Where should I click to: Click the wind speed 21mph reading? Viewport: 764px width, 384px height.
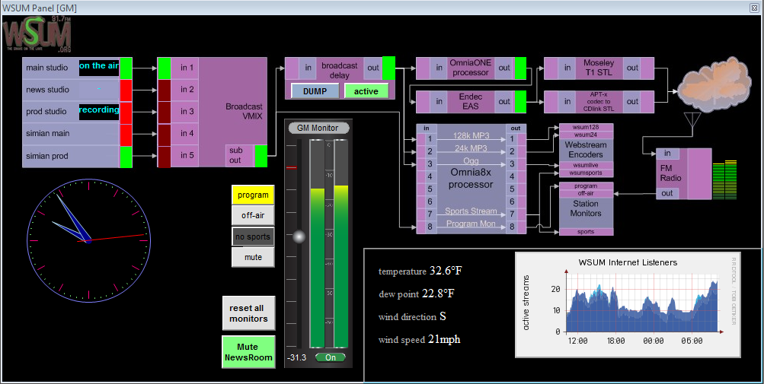point(420,340)
